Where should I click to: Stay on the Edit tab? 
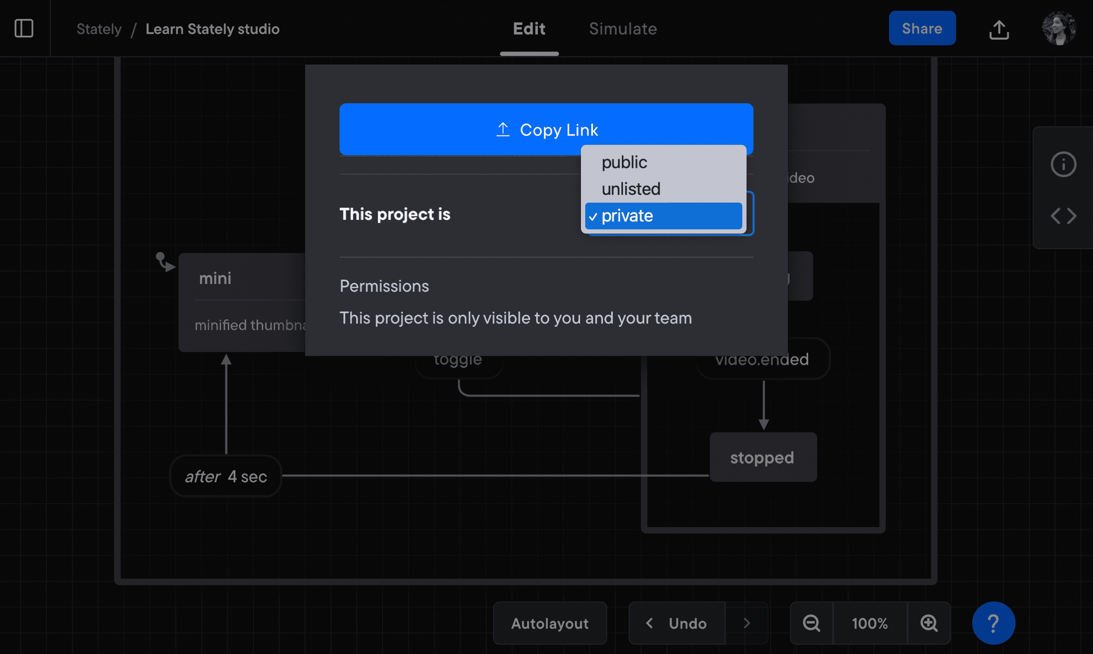pyautogui.click(x=529, y=28)
